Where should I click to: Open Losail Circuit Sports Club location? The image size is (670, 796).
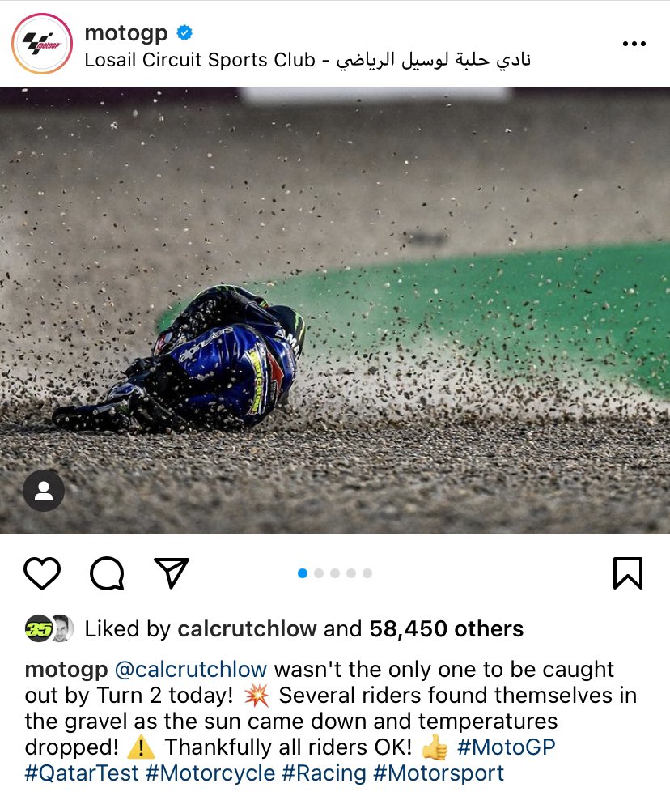(307, 60)
